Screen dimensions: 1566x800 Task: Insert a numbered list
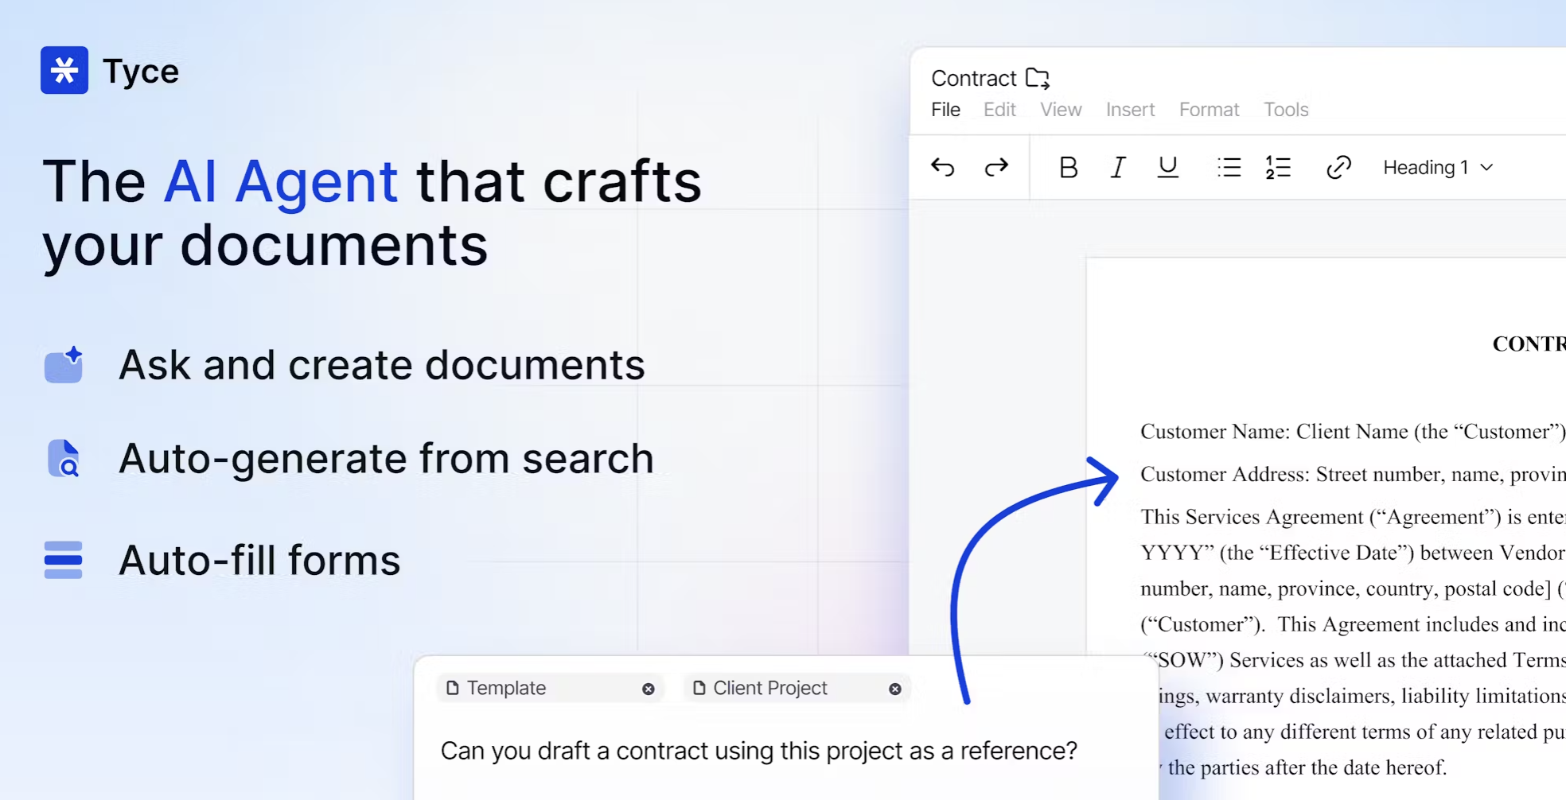click(1278, 167)
